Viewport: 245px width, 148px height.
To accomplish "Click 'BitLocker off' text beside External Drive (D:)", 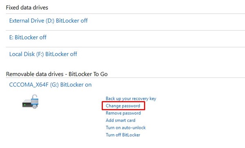I will coord(72,20).
